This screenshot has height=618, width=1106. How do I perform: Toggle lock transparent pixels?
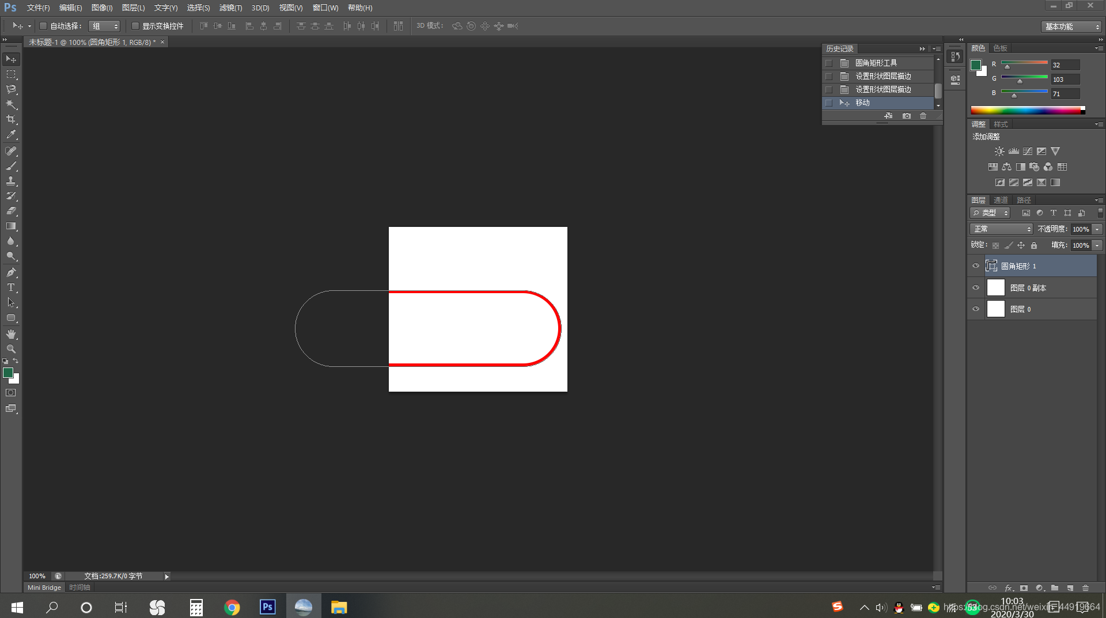pos(995,245)
